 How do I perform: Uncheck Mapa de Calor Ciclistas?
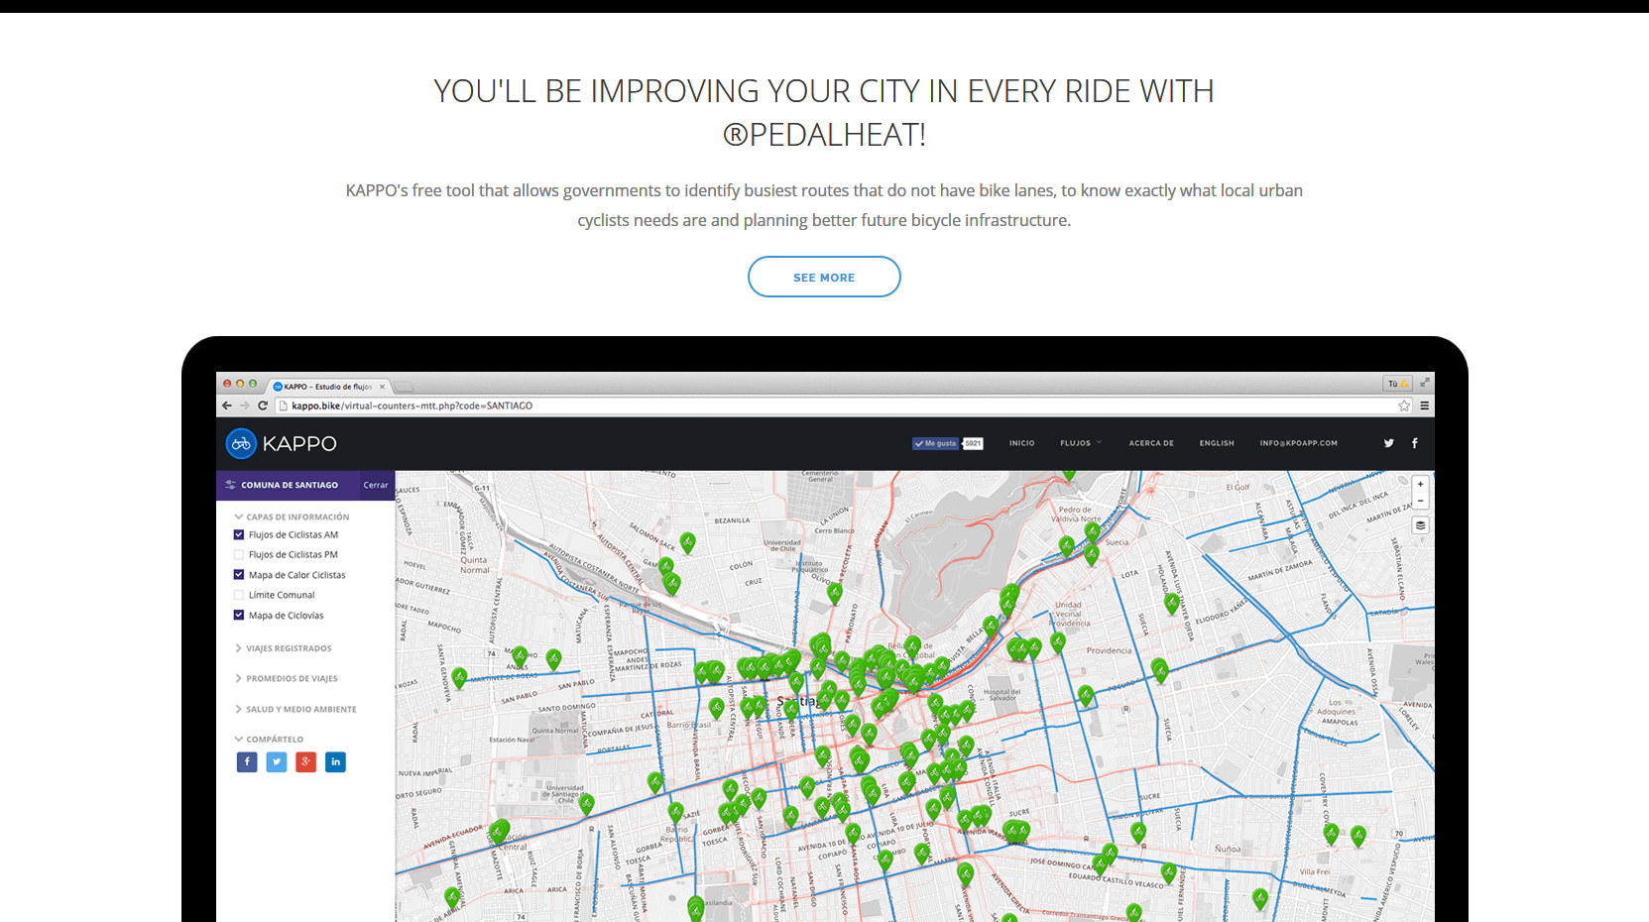click(239, 575)
